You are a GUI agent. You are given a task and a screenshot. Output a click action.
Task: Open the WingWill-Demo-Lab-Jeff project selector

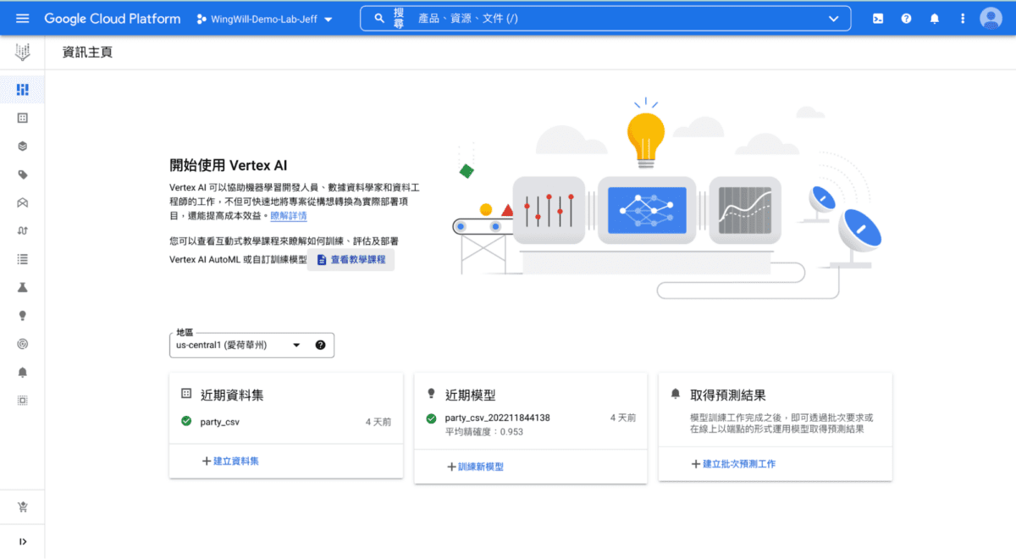coord(264,19)
